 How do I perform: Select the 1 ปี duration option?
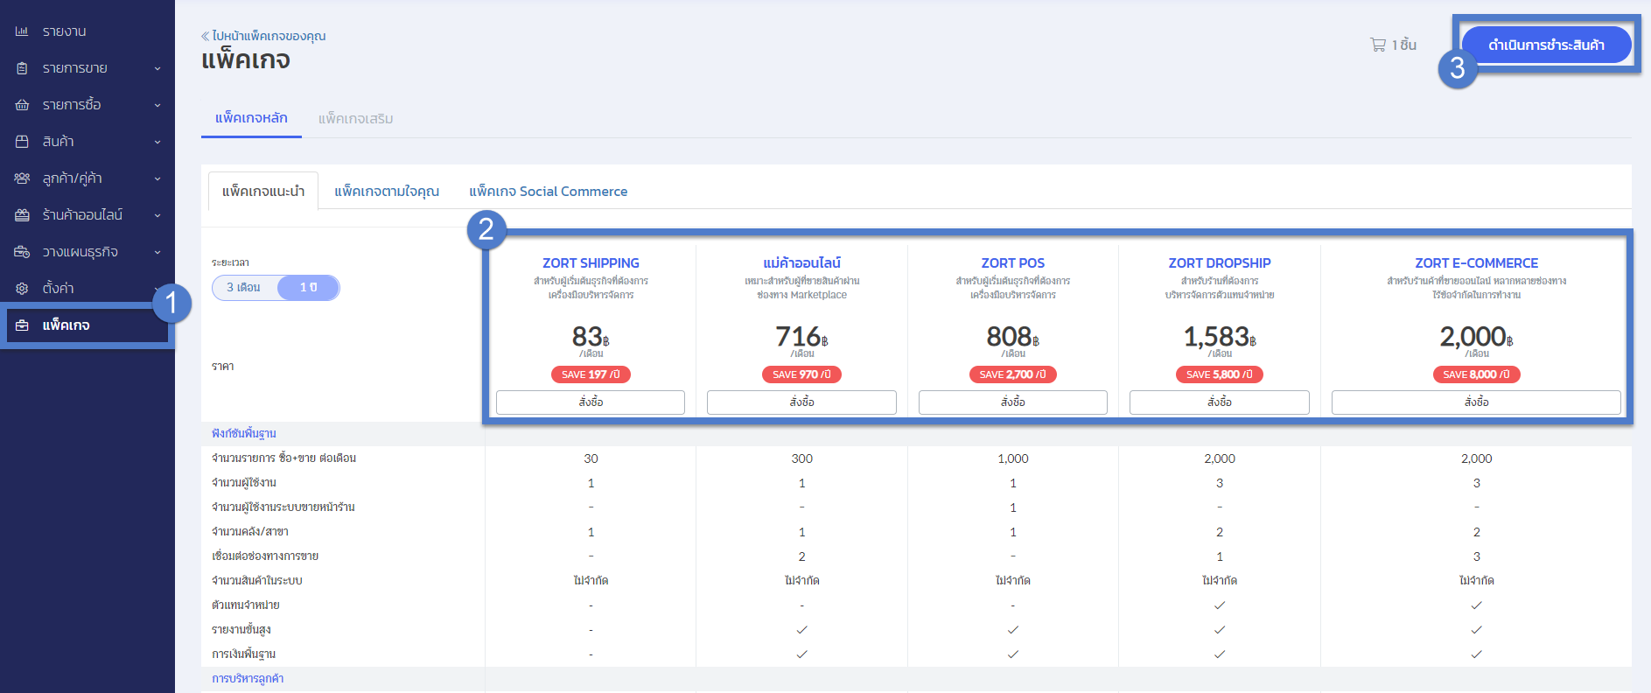tap(308, 287)
